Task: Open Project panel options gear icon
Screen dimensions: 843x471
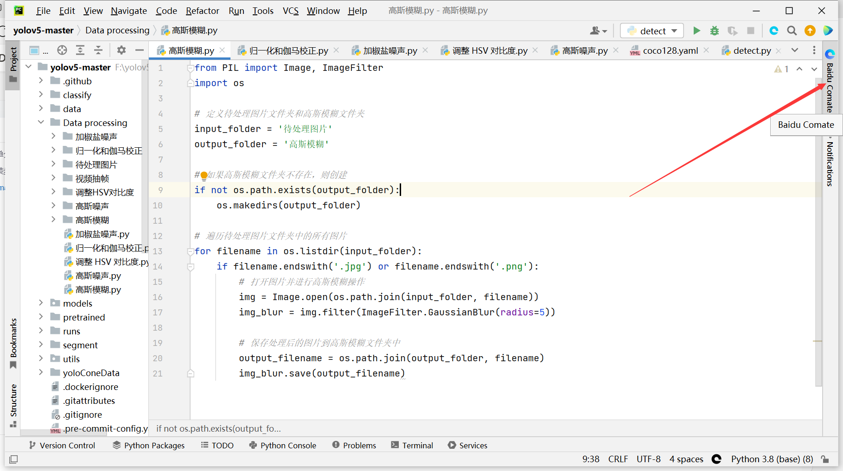Action: pos(121,50)
